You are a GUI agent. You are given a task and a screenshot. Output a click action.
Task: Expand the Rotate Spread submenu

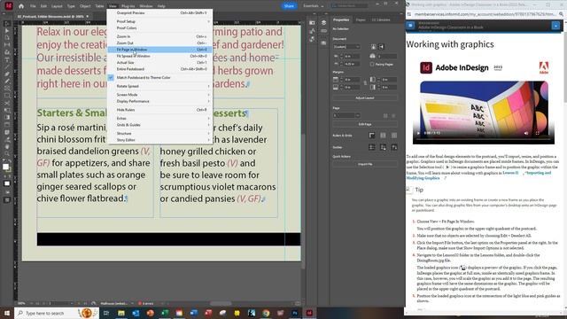159,86
